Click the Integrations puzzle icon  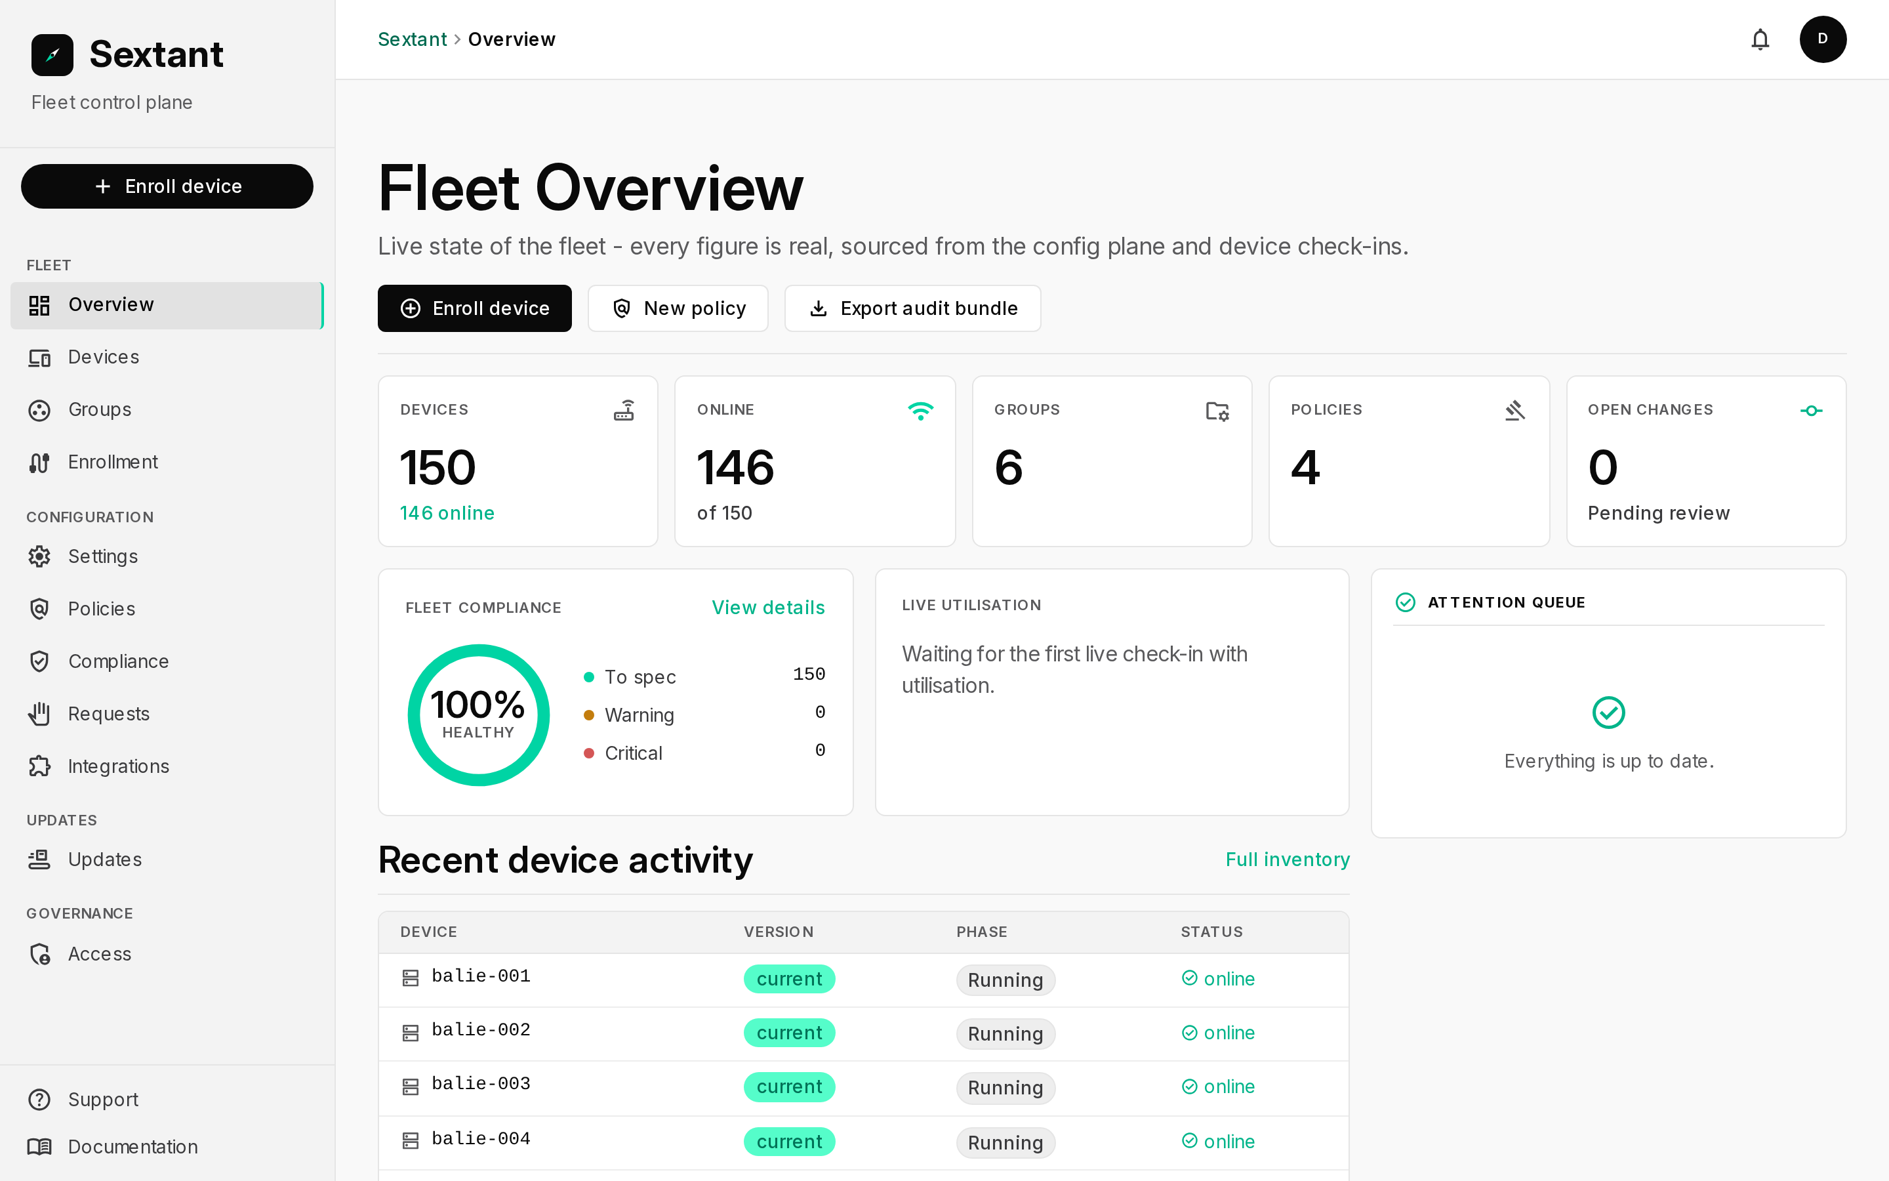point(39,766)
